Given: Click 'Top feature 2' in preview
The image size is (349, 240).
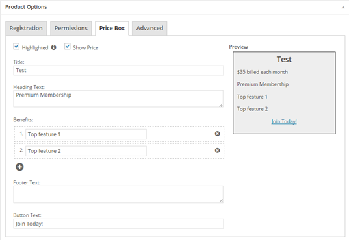Looking at the screenshot, I should click(252, 109).
